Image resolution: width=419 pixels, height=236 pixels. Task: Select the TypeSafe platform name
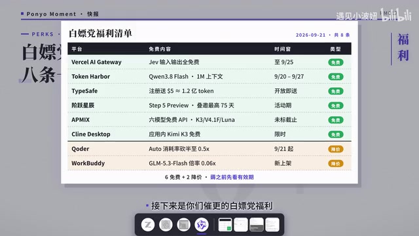coord(84,91)
